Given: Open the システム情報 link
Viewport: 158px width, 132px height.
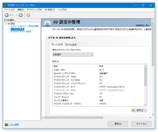Looking at the screenshot, I should coord(13,125).
